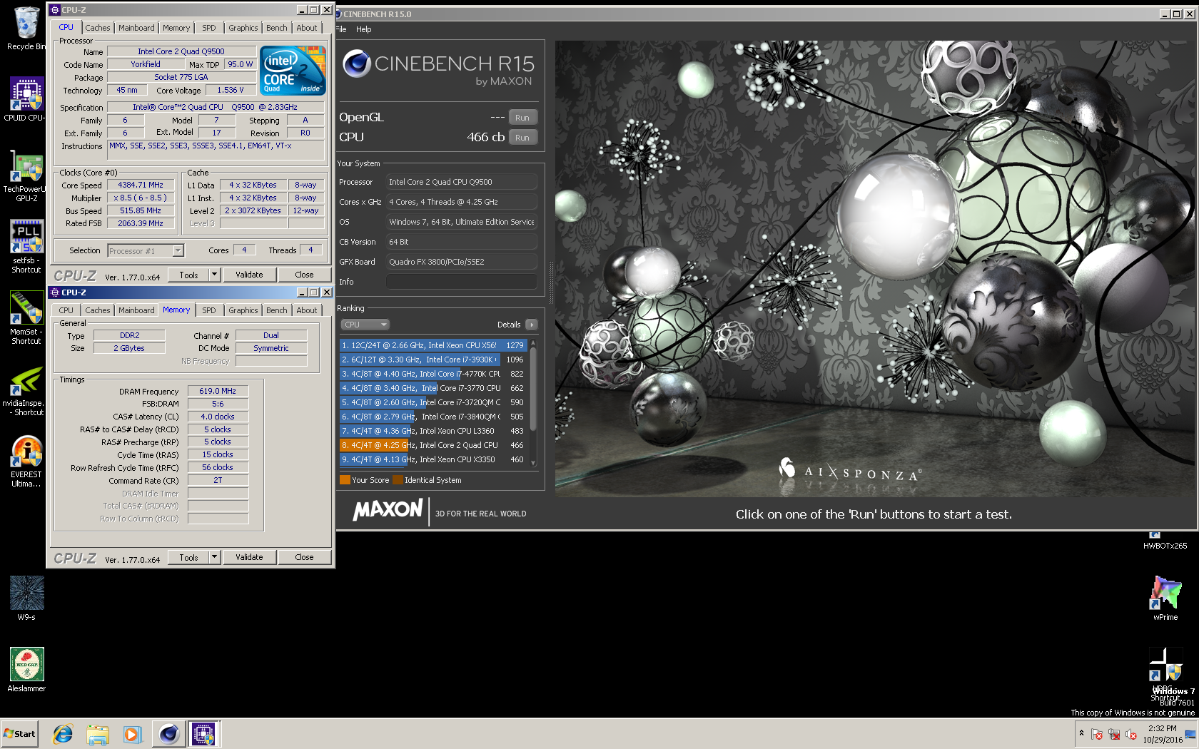1199x749 pixels.
Task: Click the Cinebench R15 sphere logo
Action: click(356, 63)
